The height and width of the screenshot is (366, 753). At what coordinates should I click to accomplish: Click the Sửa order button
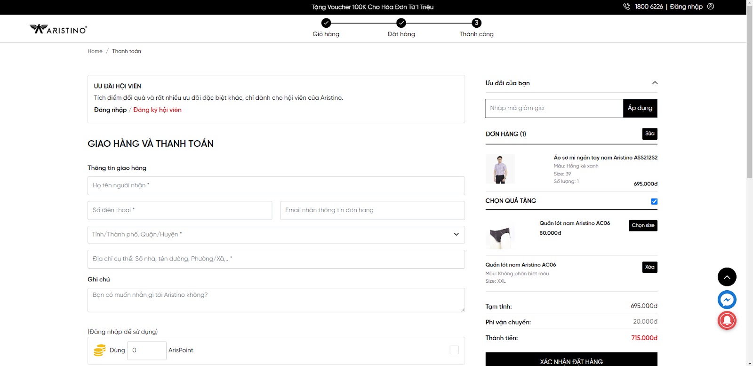[650, 134]
